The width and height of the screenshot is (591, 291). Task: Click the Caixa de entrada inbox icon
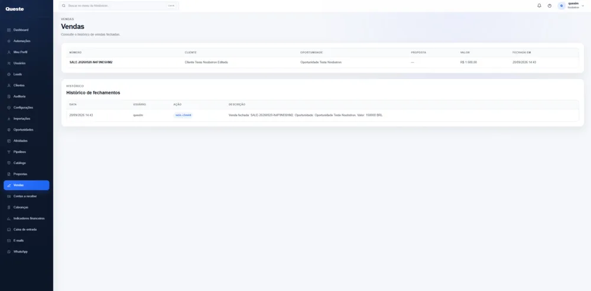[9, 230]
